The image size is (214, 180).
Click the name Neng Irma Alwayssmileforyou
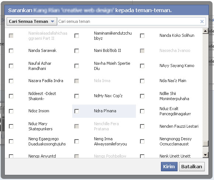(110, 141)
